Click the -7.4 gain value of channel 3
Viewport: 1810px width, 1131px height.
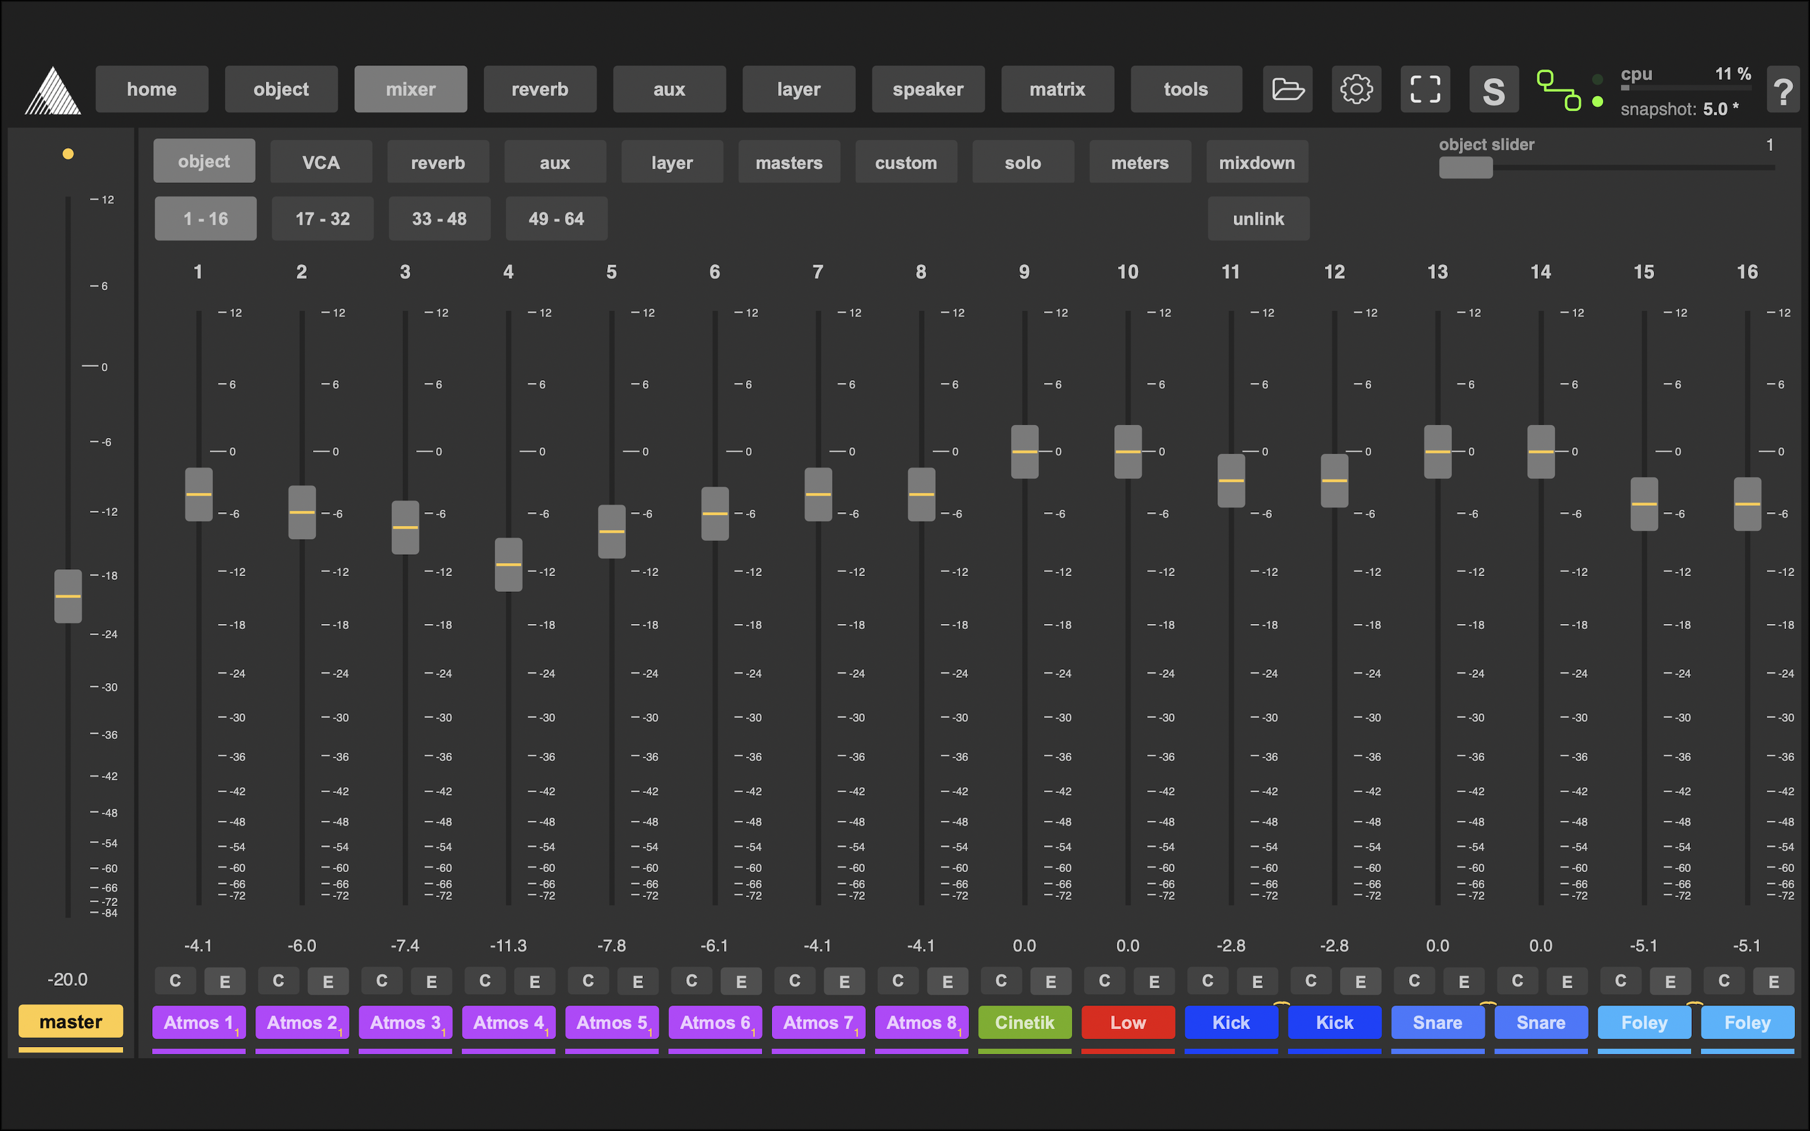click(405, 946)
